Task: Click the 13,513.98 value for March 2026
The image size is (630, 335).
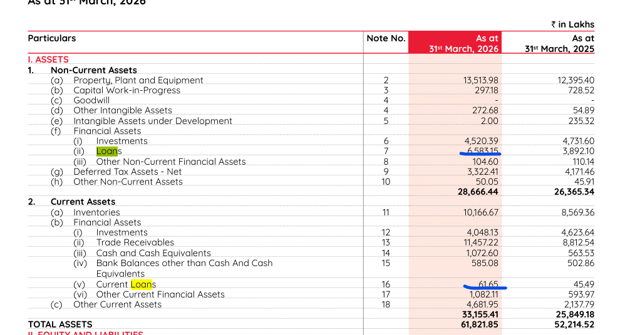Action: pyautogui.click(x=480, y=80)
